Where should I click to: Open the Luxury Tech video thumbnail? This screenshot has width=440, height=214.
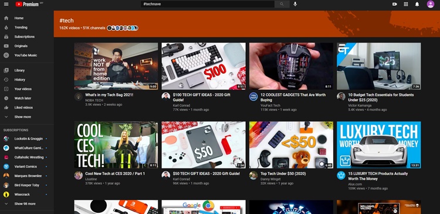pos(379,144)
